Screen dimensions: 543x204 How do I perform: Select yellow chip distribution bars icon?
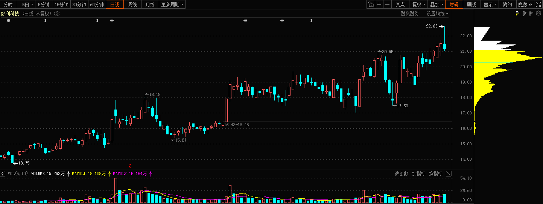[518, 14]
